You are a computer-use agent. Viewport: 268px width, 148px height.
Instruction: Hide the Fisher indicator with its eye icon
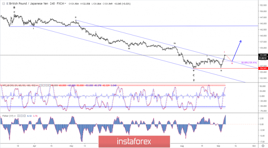click(19, 116)
